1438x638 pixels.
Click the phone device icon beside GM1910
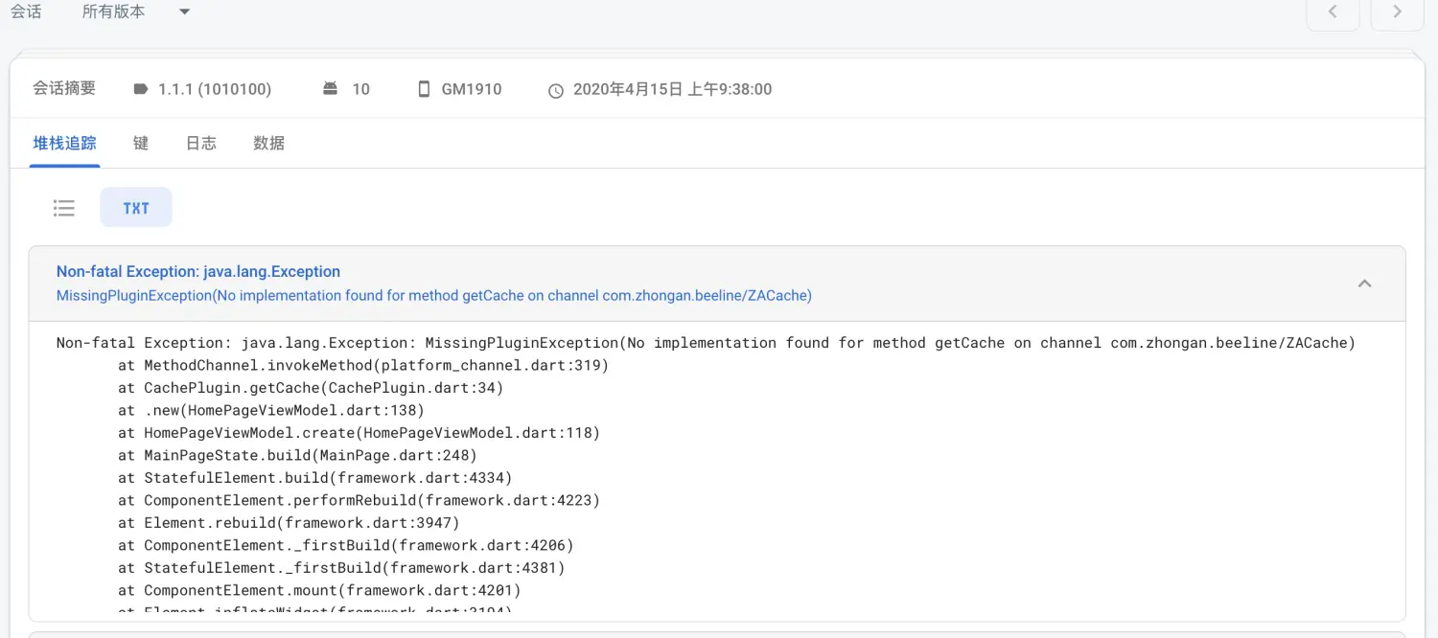point(424,89)
